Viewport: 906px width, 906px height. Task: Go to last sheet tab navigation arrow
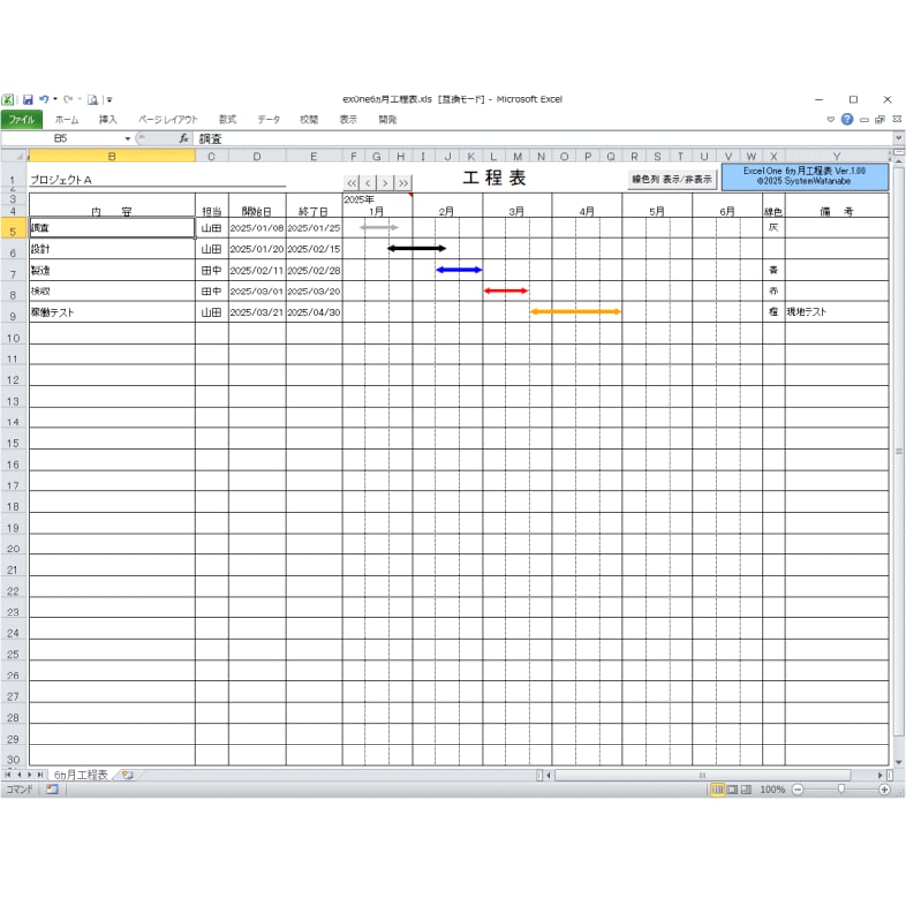point(40,774)
